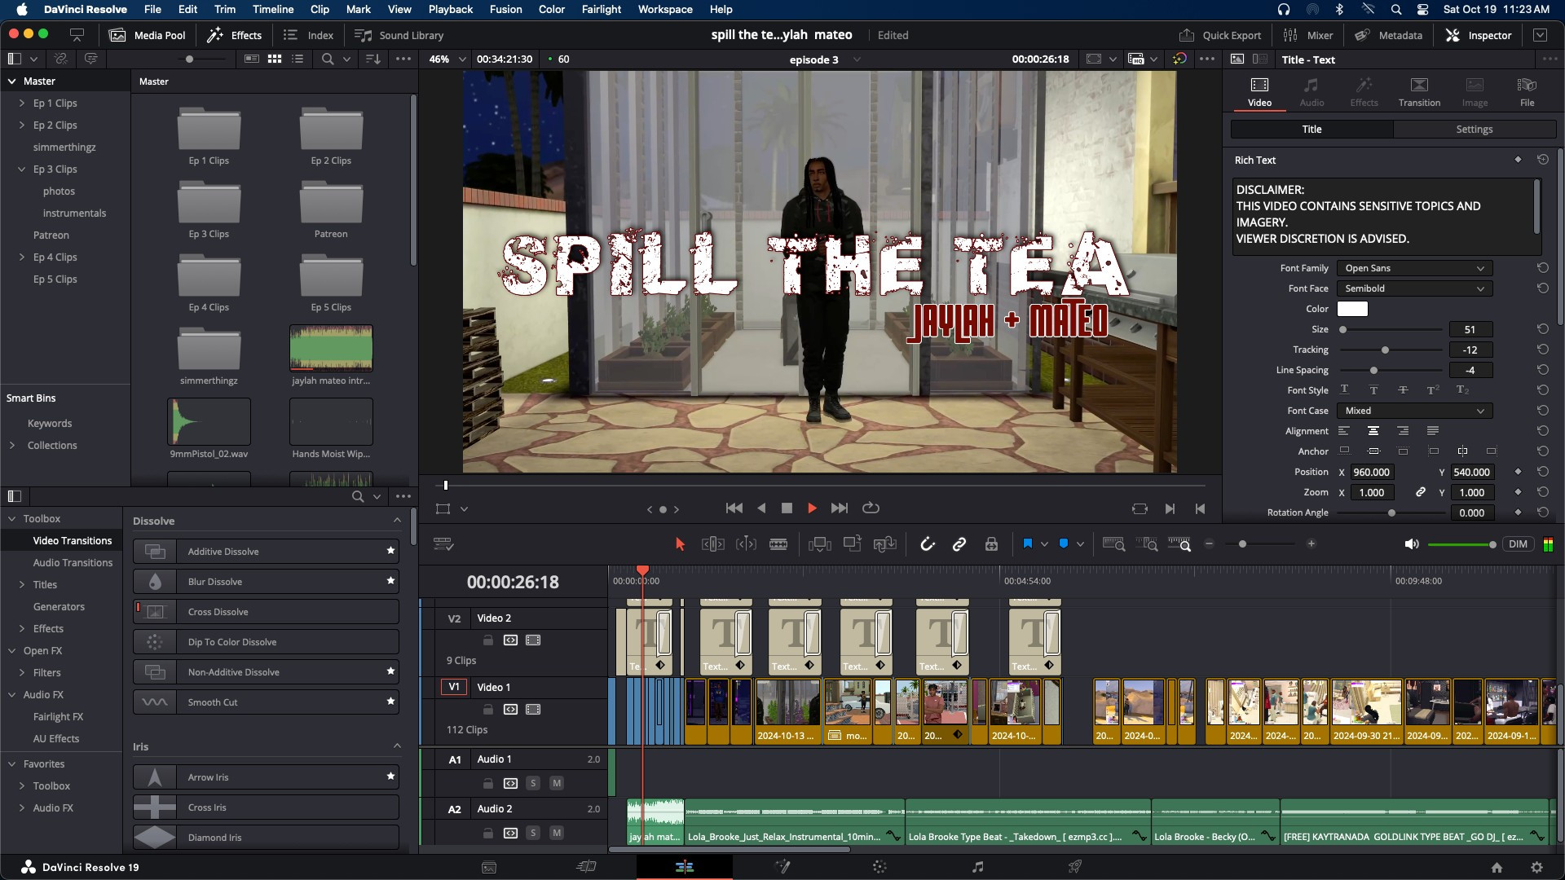Select the arrow Selection Mode tool
1565x880 pixels.
680,544
